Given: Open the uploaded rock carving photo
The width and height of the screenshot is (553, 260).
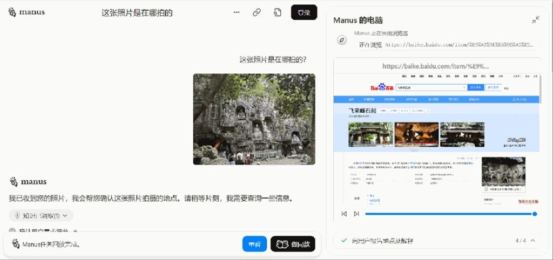Looking at the screenshot, I should click(254, 119).
